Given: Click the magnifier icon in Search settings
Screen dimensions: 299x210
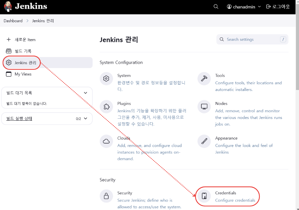Looking at the screenshot, I should 222,39.
